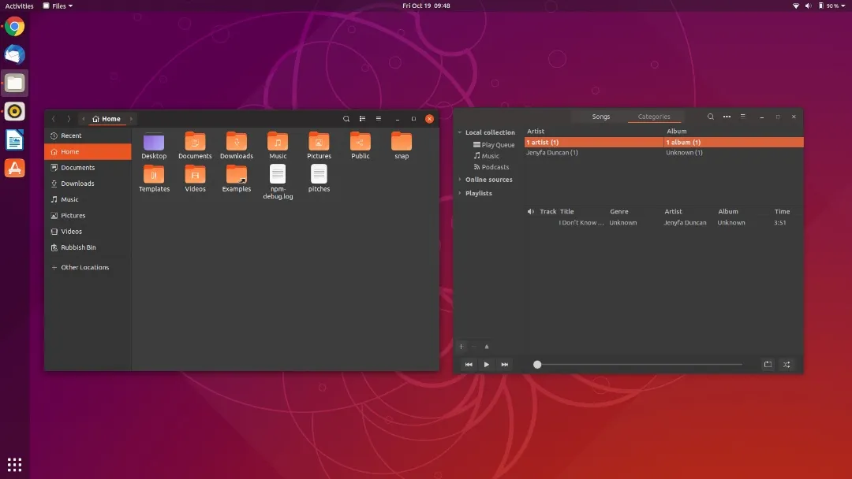Switch to the Songs tab
The image size is (852, 479).
click(x=600, y=116)
